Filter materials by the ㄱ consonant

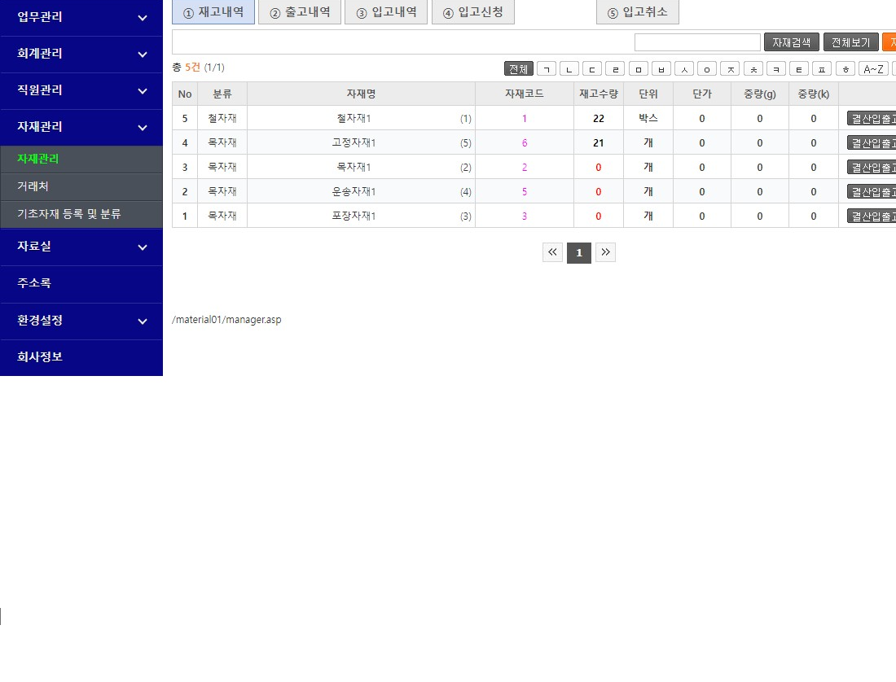(547, 69)
